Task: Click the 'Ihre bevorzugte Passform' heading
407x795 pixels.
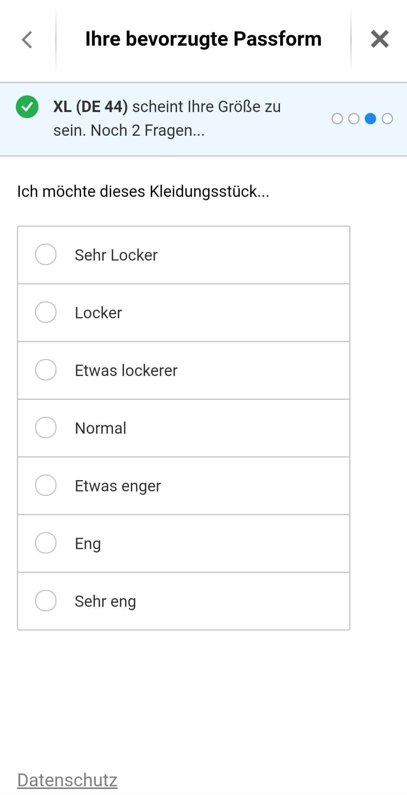Action: click(203, 39)
